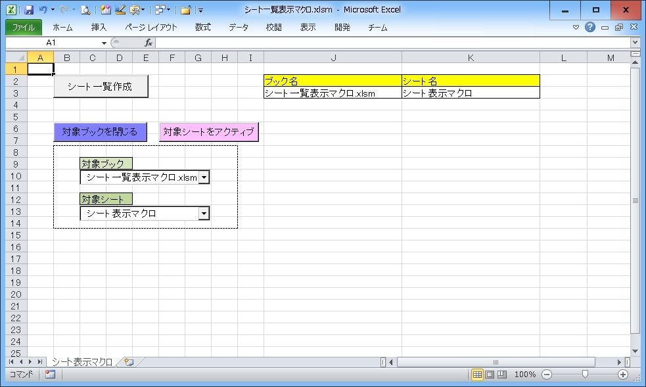Select the シート名 header cell
This screenshot has height=387, width=646.
(471, 81)
